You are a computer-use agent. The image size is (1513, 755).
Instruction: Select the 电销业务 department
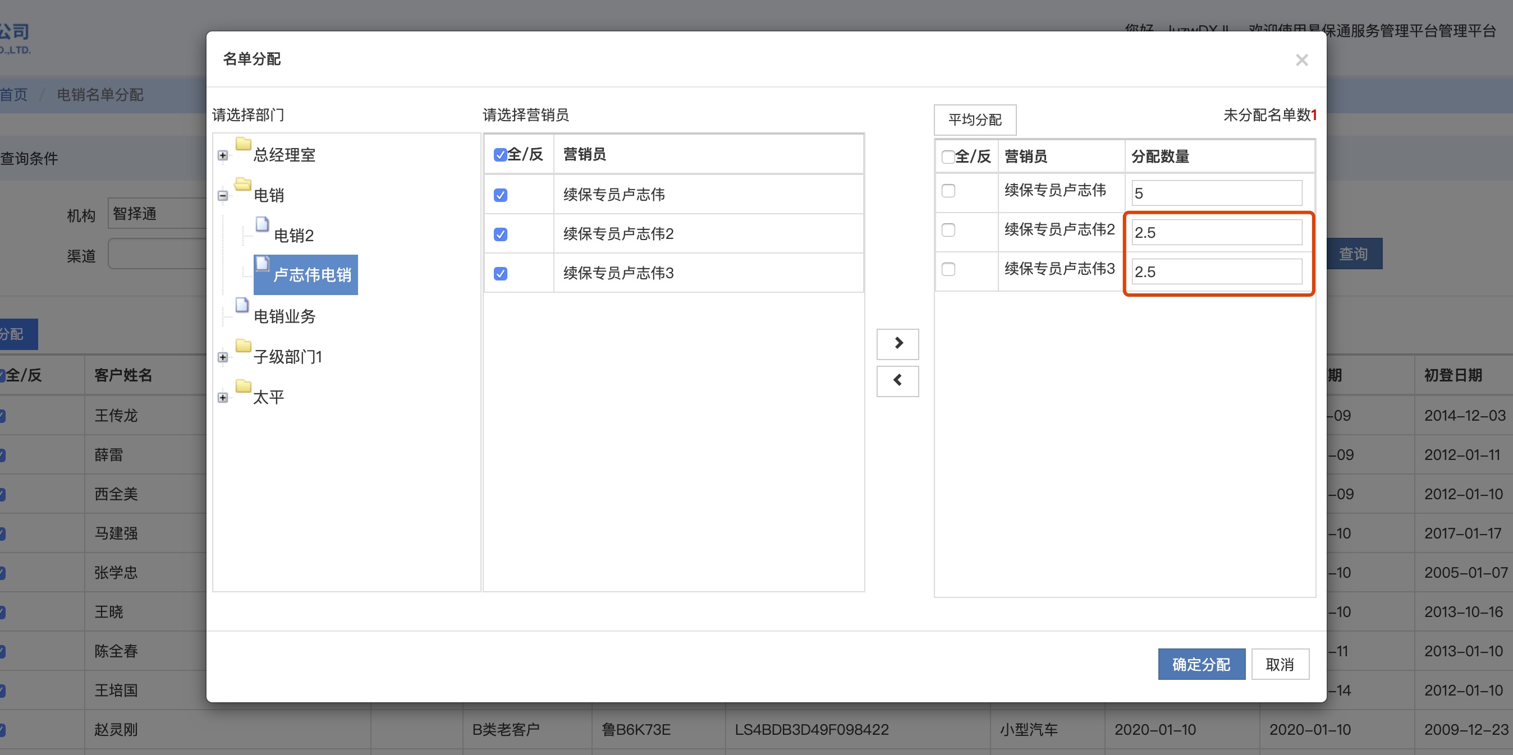285,316
